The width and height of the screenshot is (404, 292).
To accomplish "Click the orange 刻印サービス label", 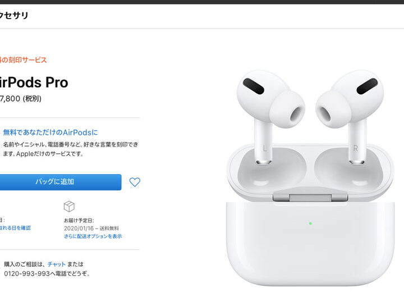I will 23,60.
